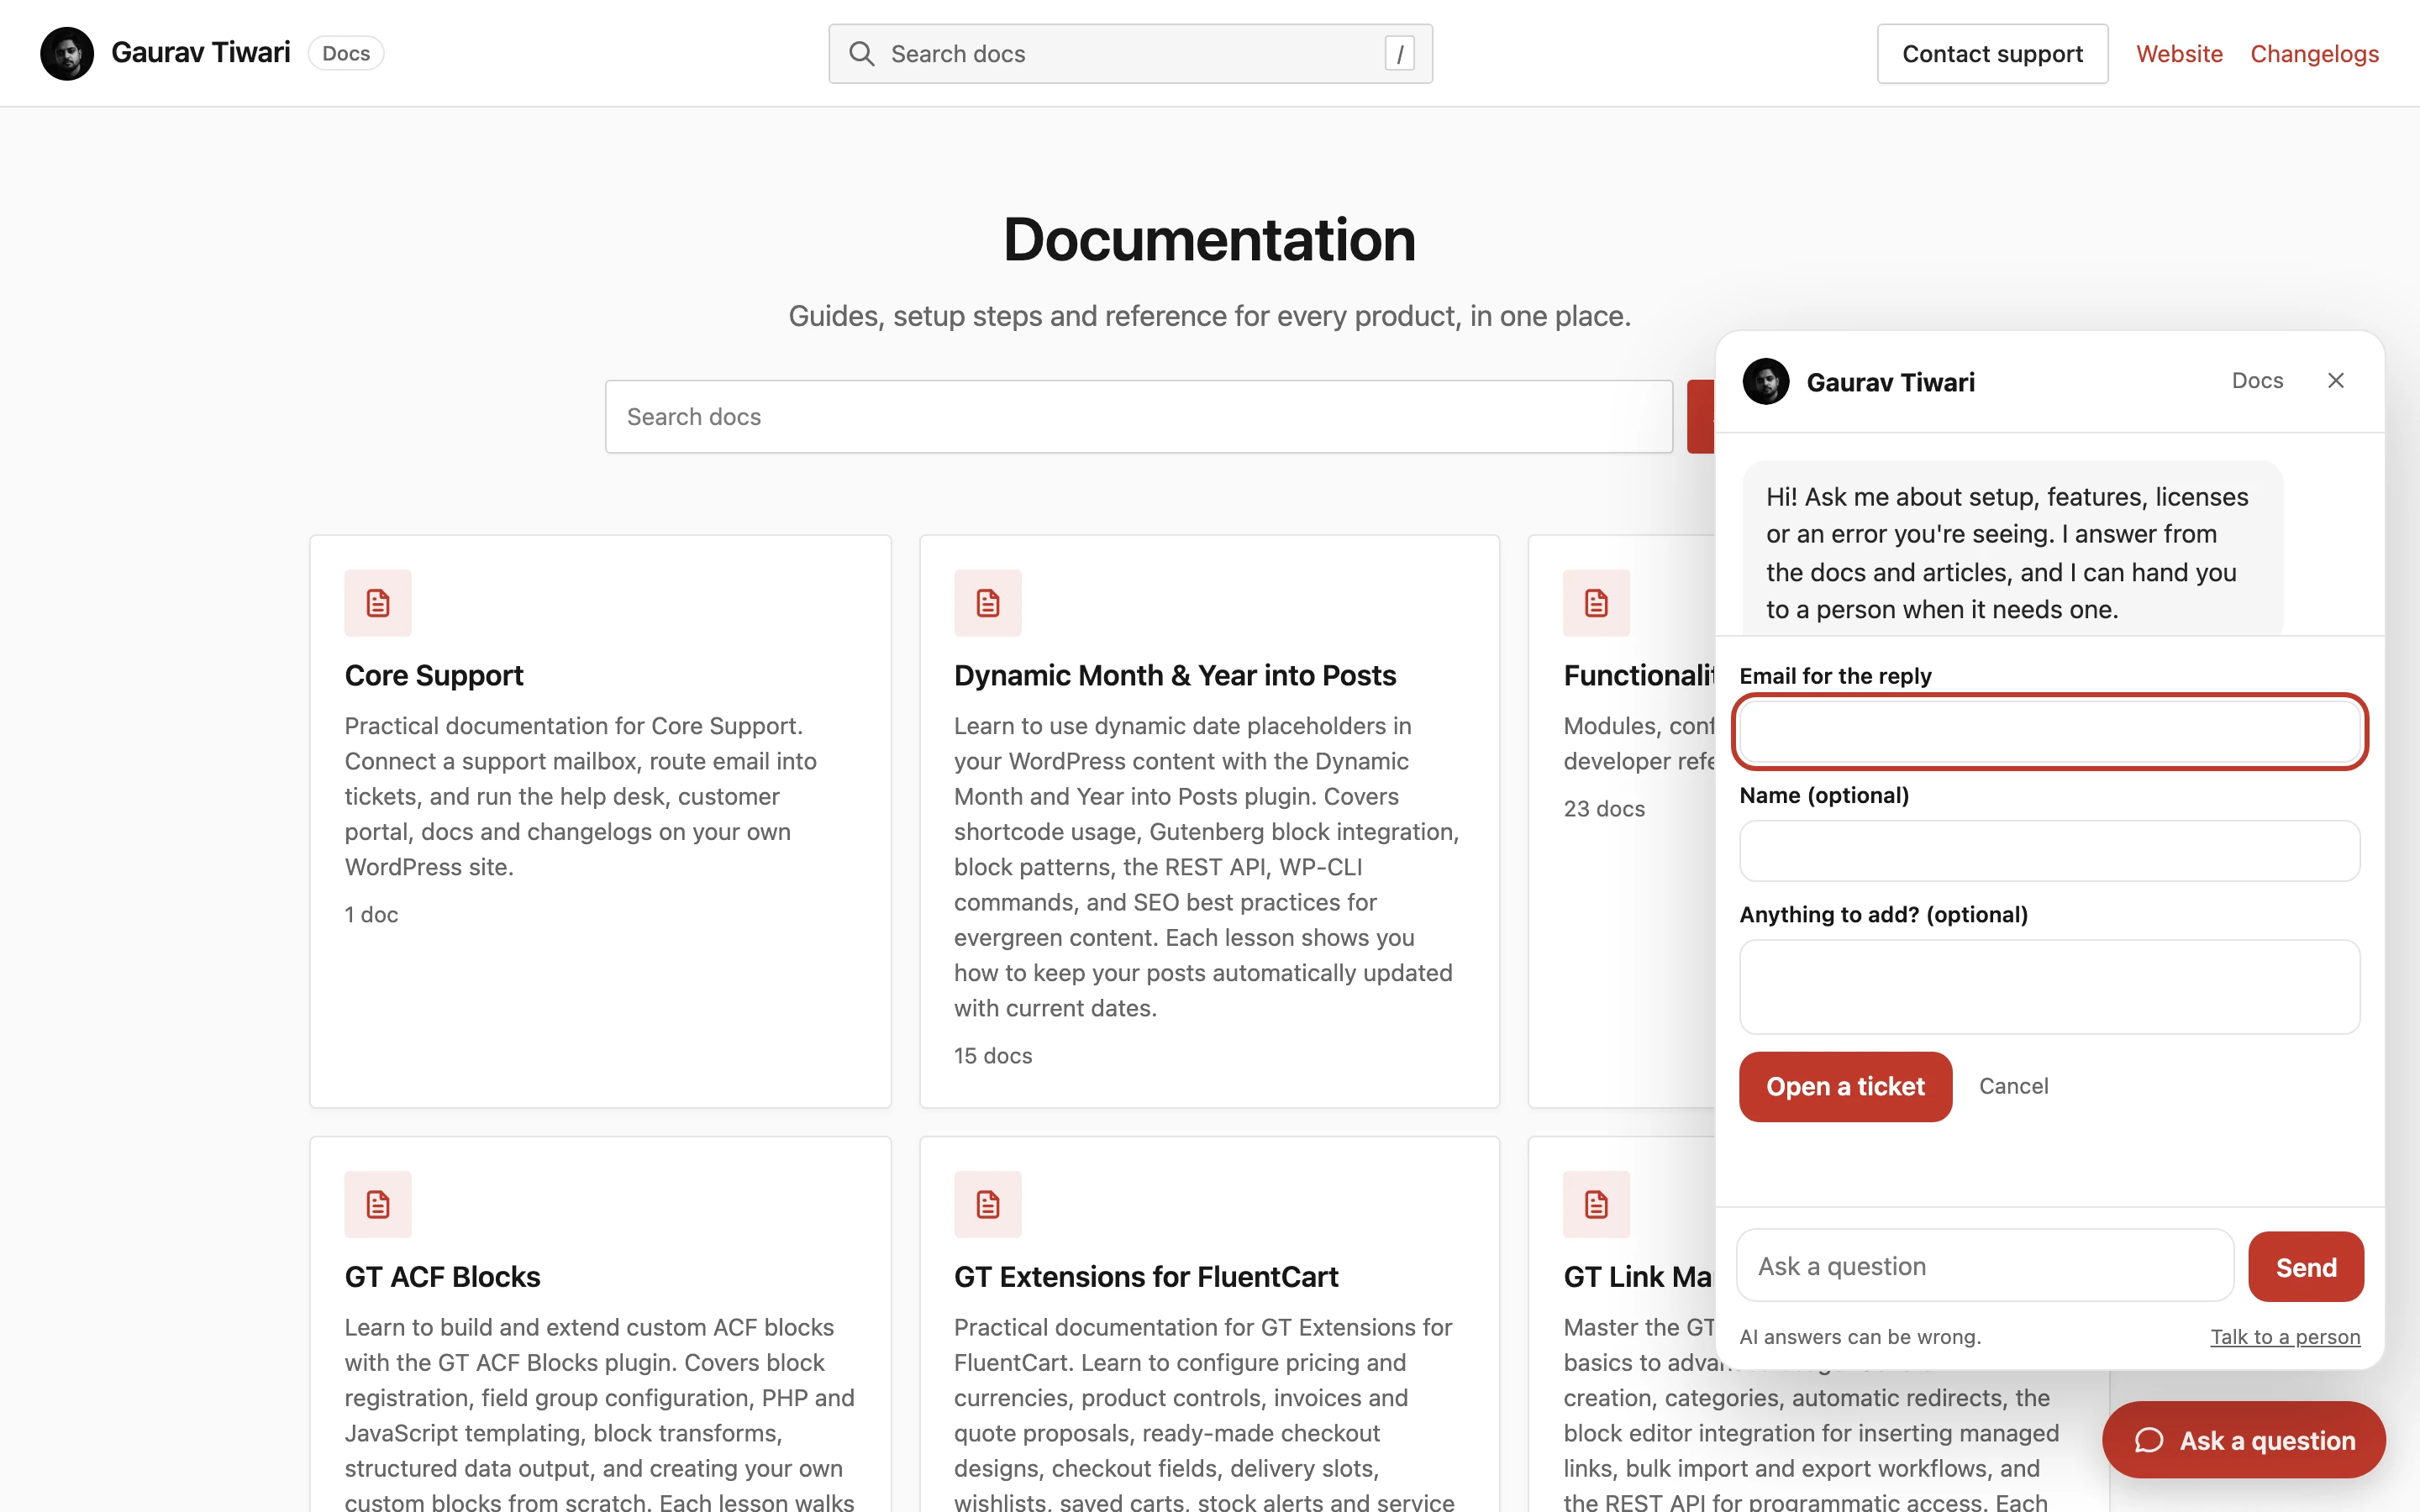Open the Website link
This screenshot has width=2420, height=1512.
point(2179,53)
